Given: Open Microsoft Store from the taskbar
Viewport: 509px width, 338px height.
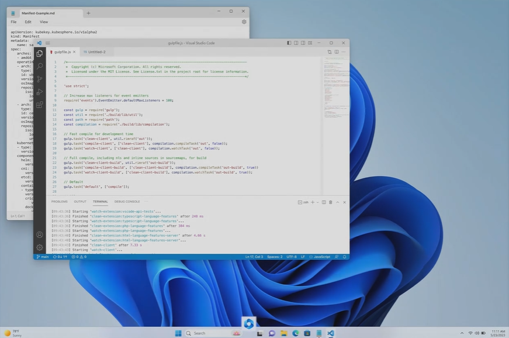Looking at the screenshot, I should pyautogui.click(x=307, y=333).
